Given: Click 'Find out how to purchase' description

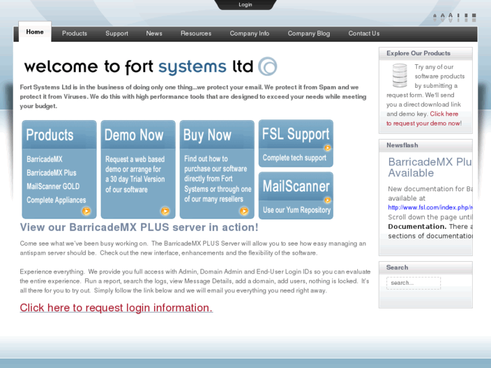Looking at the screenshot, I should pyautogui.click(x=217, y=178).
